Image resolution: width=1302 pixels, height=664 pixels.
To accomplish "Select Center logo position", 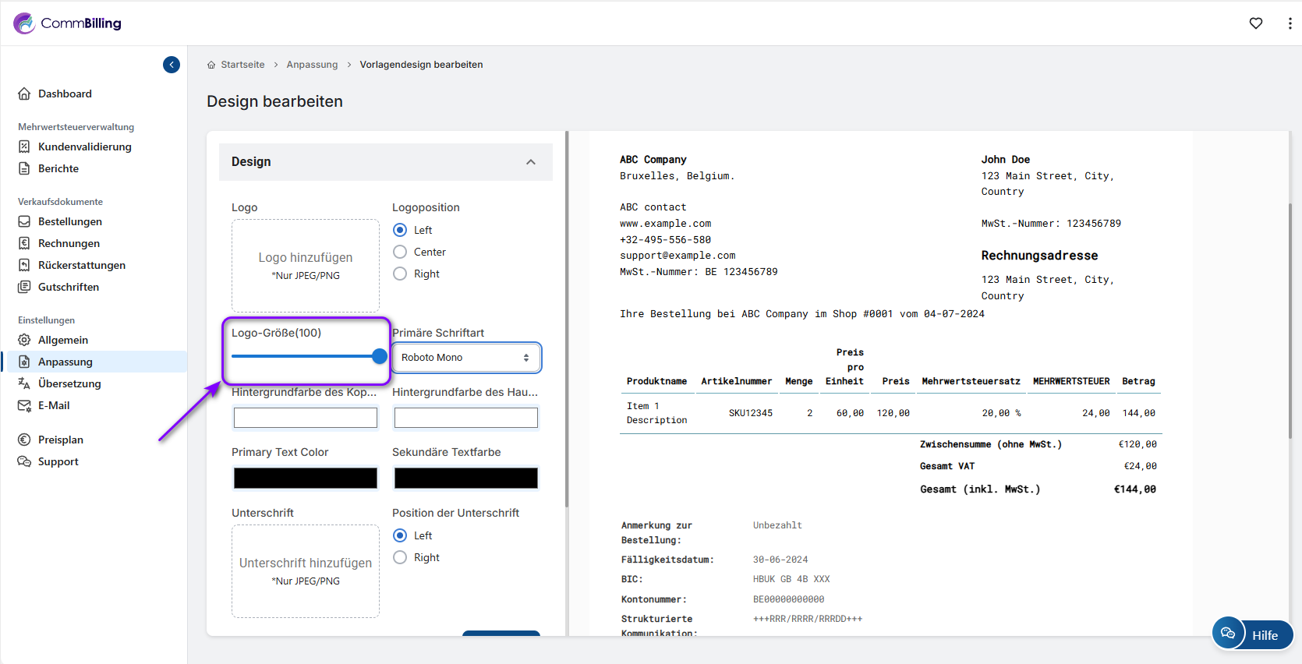I will pyautogui.click(x=400, y=252).
